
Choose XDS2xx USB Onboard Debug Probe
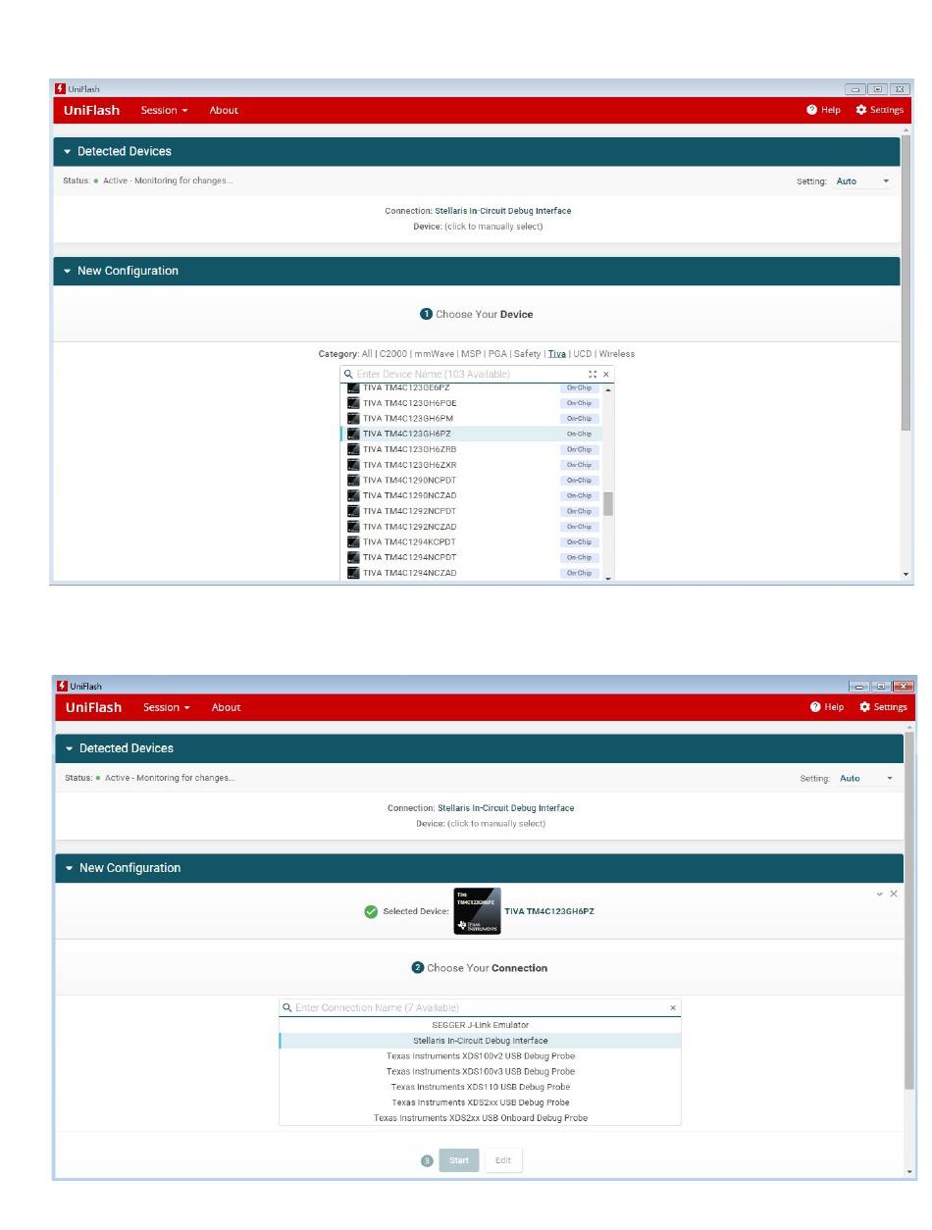point(480,1118)
